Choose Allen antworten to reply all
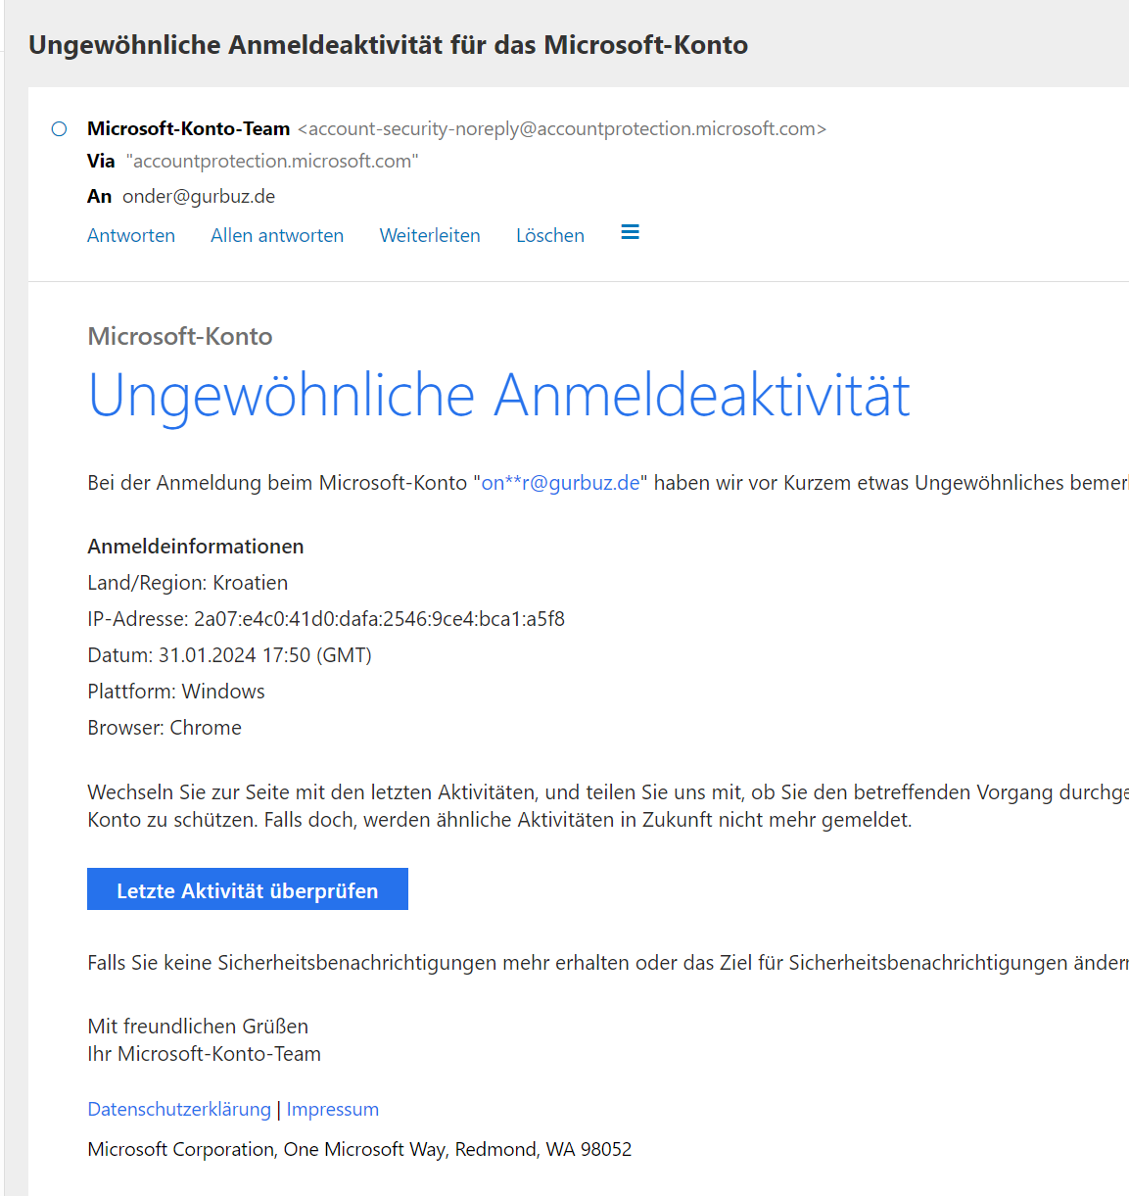This screenshot has width=1129, height=1196. (277, 235)
